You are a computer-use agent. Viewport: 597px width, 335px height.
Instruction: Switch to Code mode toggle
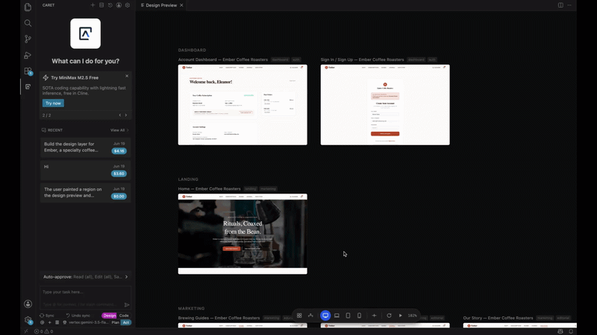124,316
